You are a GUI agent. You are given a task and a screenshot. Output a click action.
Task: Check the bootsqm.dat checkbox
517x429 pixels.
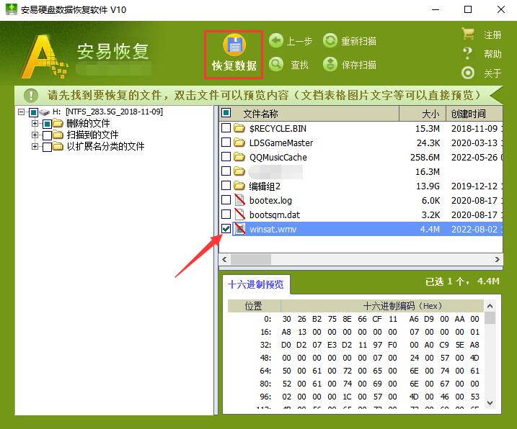click(x=226, y=214)
